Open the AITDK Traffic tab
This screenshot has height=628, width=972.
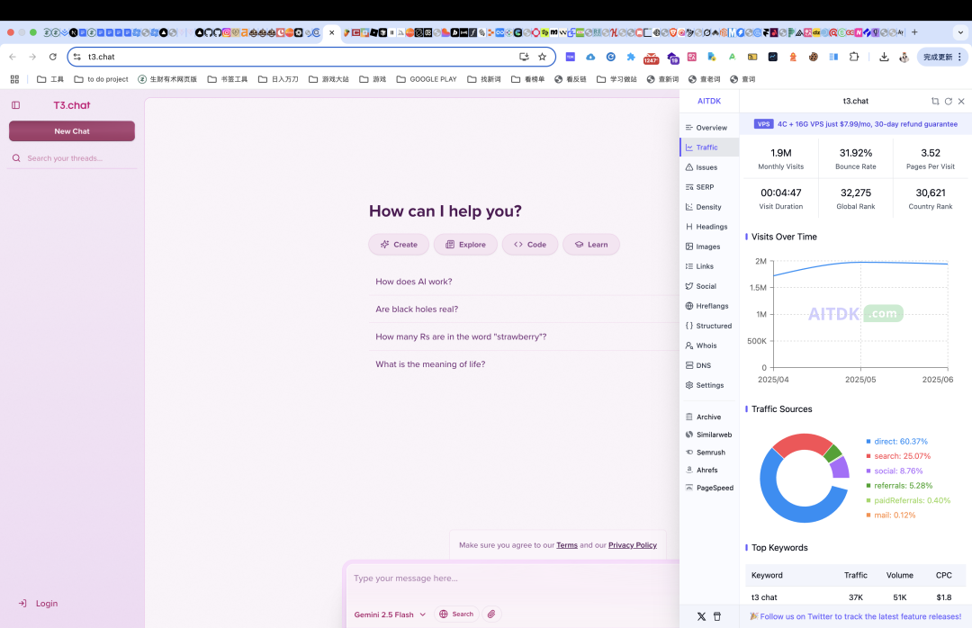(709, 148)
